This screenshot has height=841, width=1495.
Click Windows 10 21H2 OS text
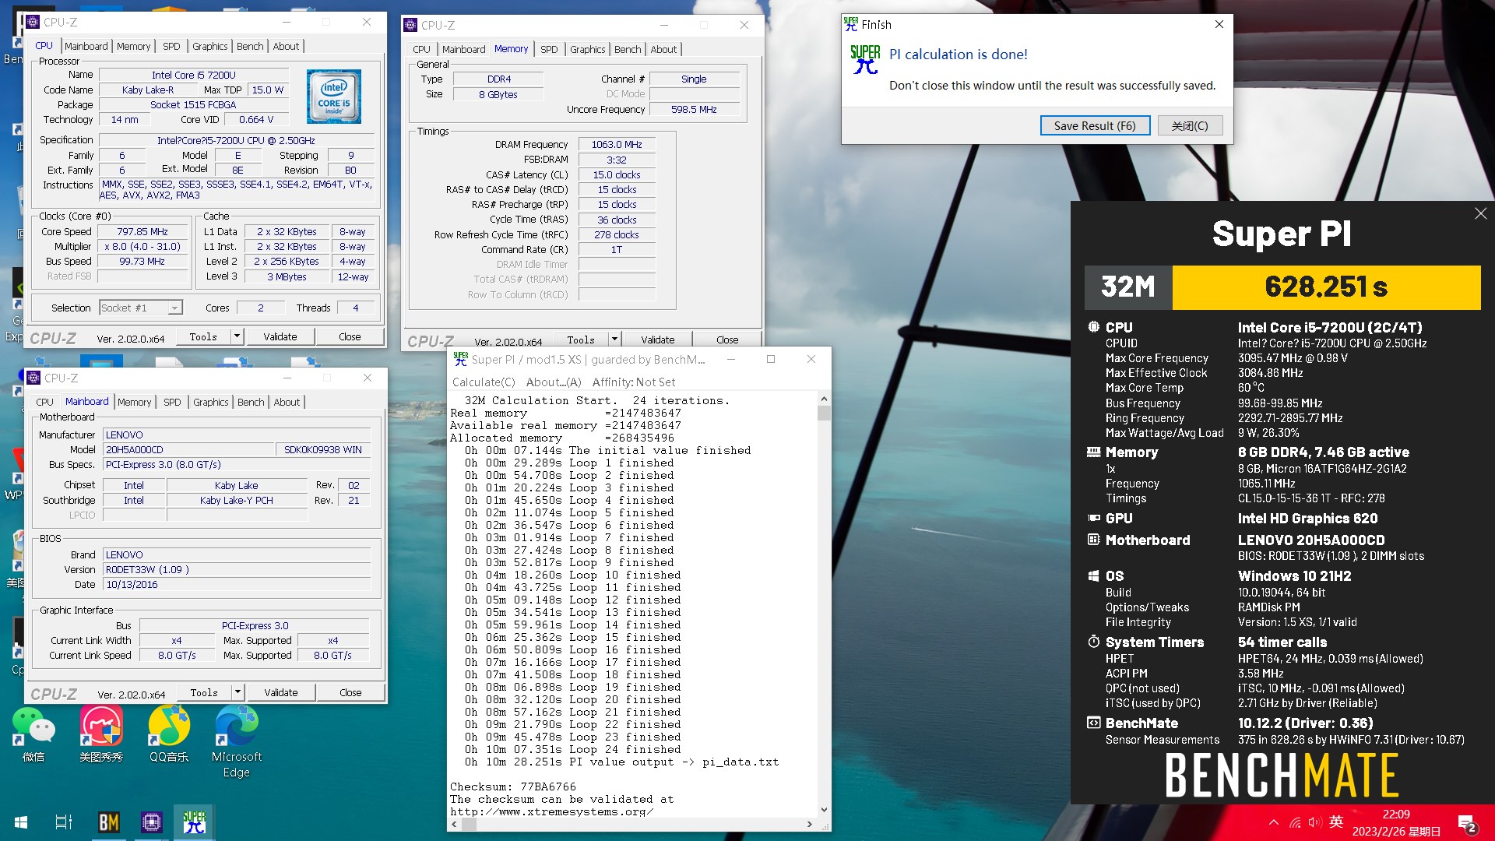(x=1294, y=575)
